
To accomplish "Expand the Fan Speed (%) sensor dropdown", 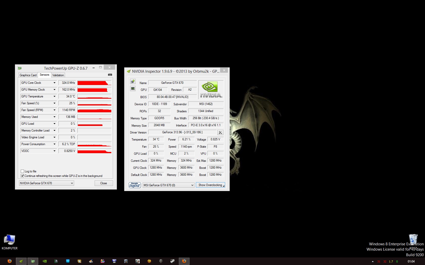I will 54,103.
